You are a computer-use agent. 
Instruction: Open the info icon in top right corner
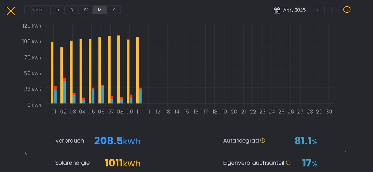pyautogui.click(x=347, y=10)
